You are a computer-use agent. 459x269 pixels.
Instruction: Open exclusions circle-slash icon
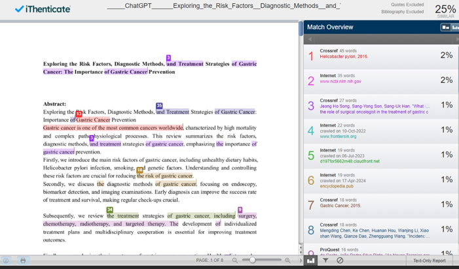click(340, 261)
